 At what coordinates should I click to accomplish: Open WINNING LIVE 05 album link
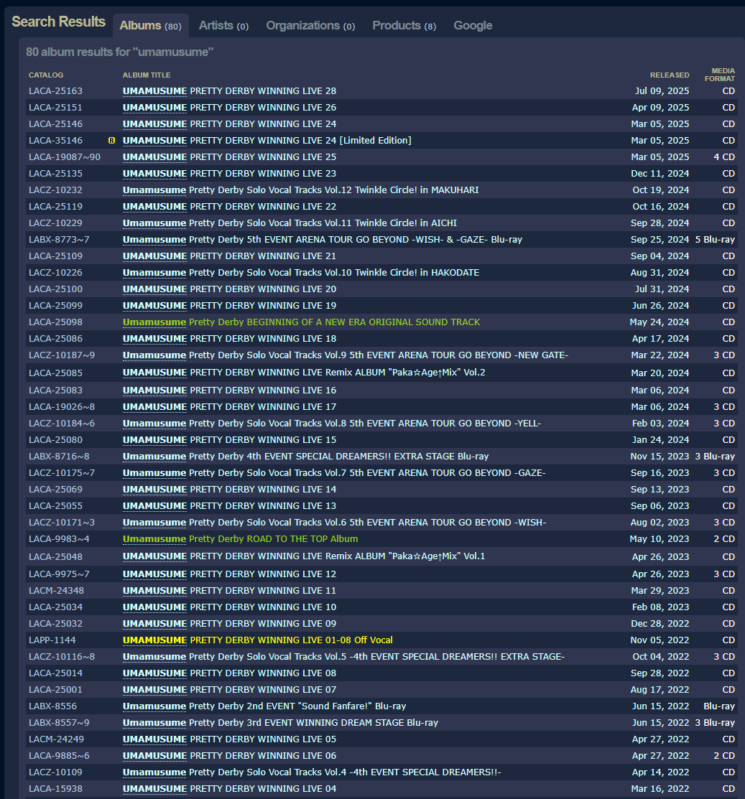229,739
